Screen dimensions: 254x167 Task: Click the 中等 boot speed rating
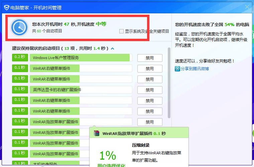[101, 24]
